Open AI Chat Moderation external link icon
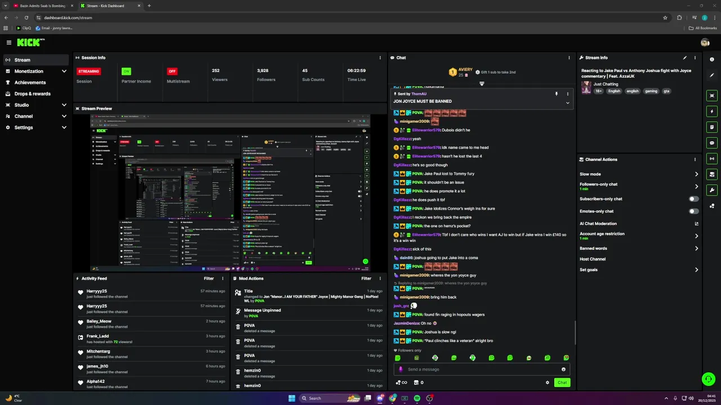 point(696,224)
